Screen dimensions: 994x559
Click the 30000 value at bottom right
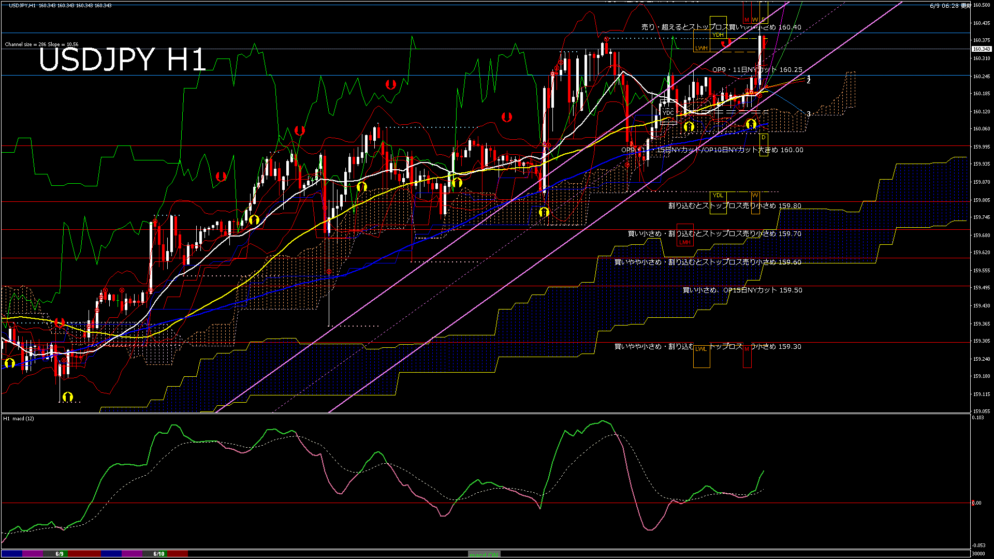(x=978, y=554)
